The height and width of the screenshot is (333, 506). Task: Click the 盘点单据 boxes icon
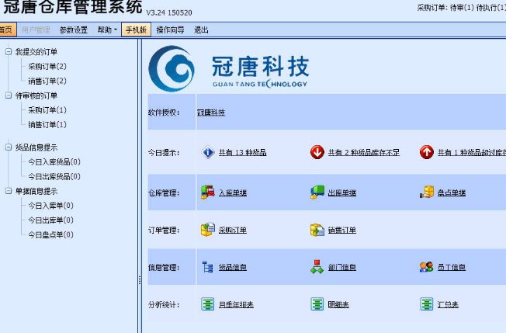[427, 193]
